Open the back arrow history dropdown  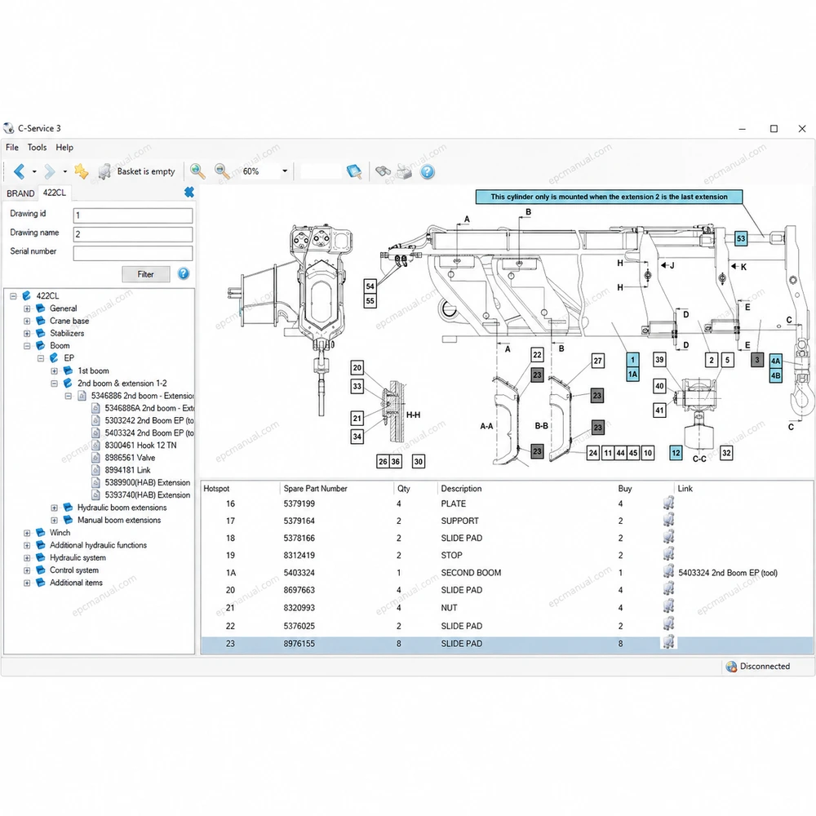34,171
